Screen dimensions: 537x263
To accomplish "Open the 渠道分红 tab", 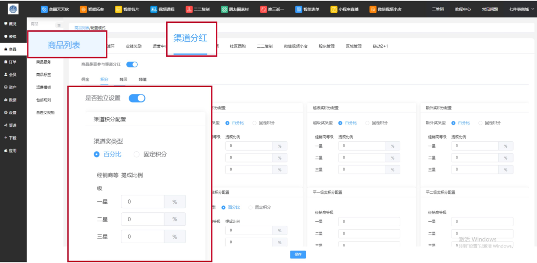I will click(x=190, y=38).
